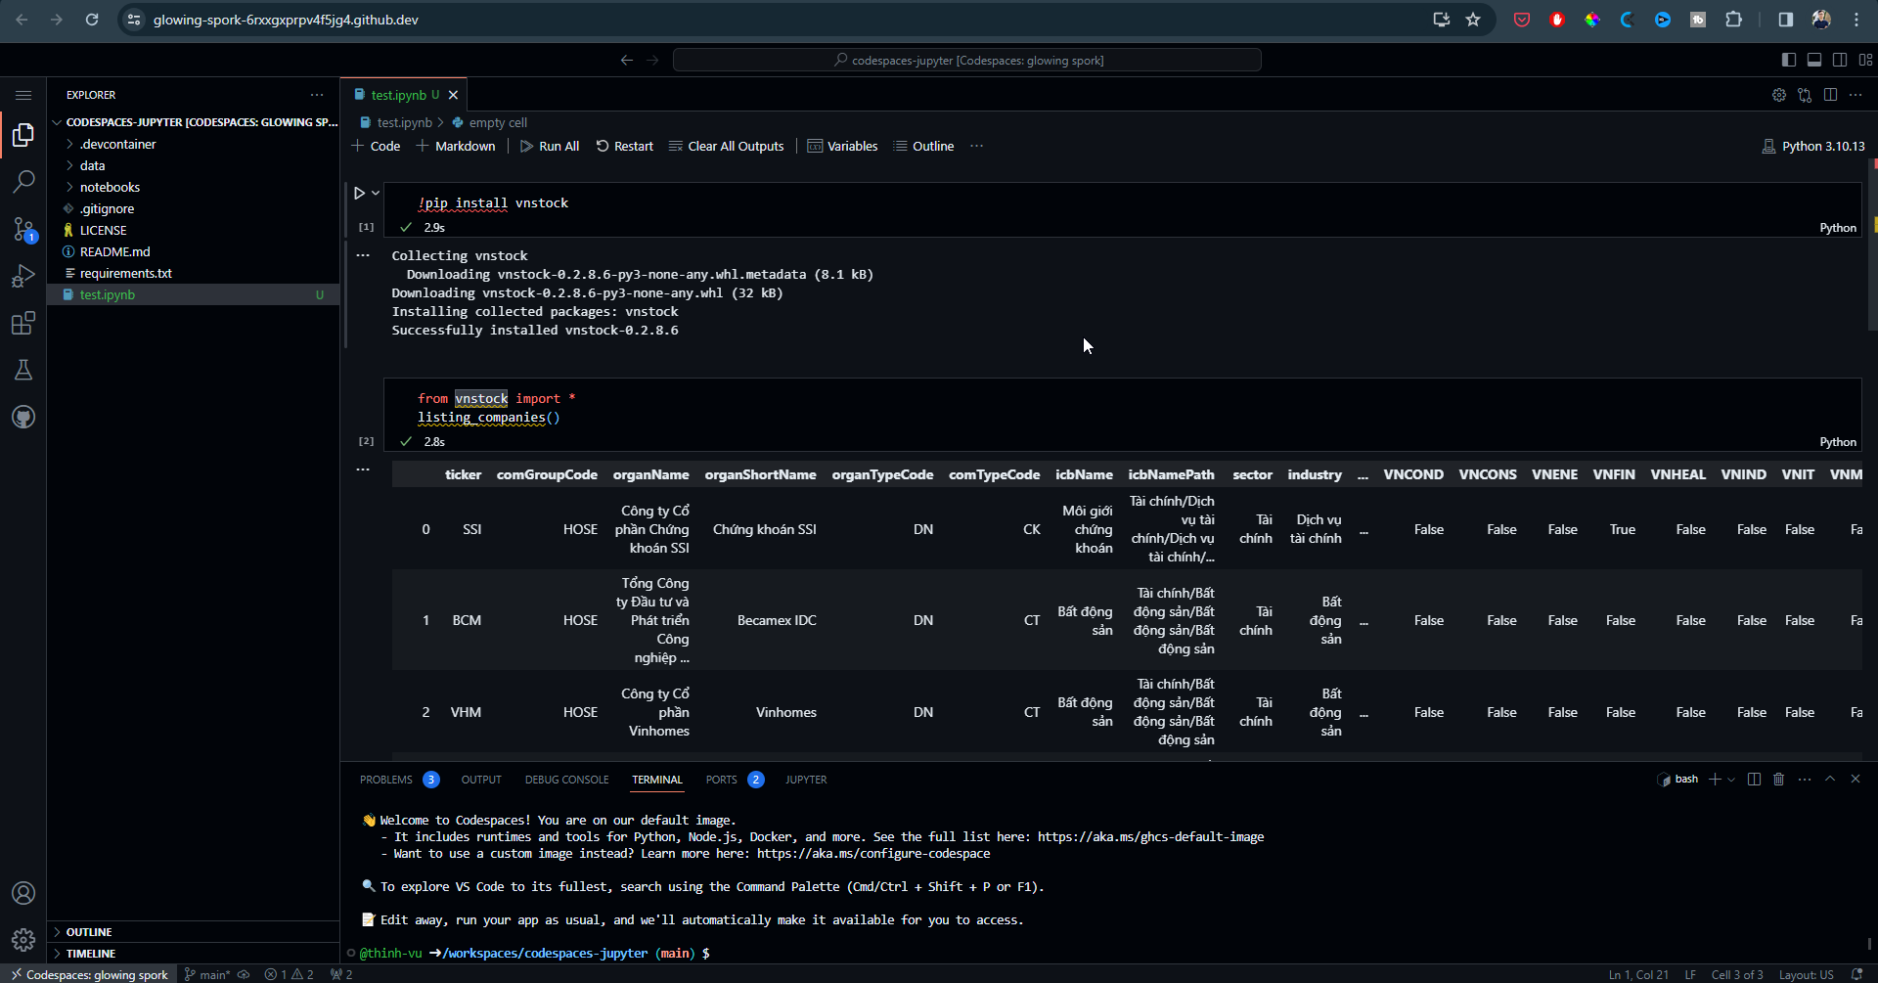Open the Source Control view
Image resolution: width=1878 pixels, height=983 pixels.
click(23, 229)
